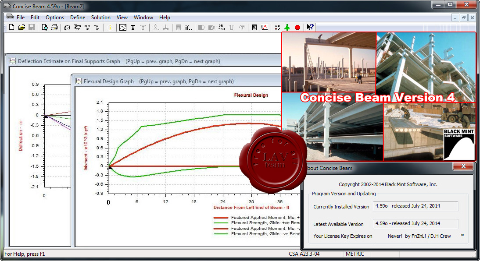Click the construction worker photo thumbnail
480x261 pixels.
coord(329,62)
